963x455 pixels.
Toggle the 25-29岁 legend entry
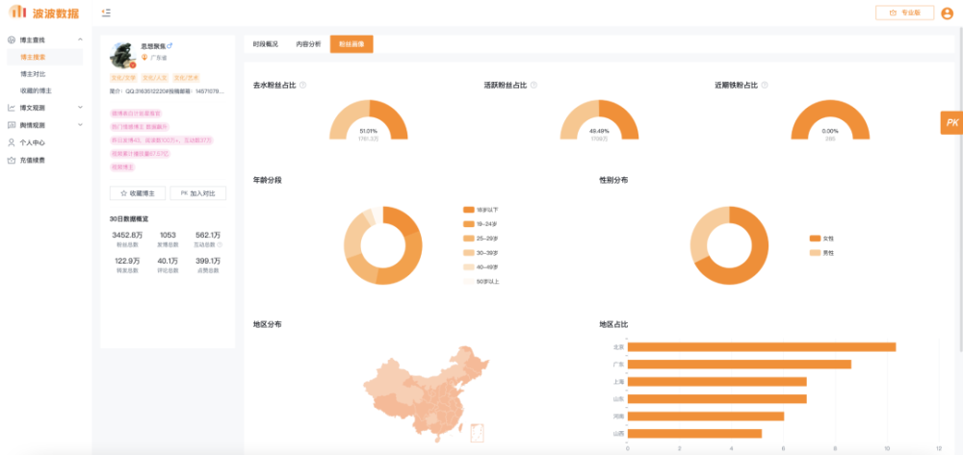point(481,239)
